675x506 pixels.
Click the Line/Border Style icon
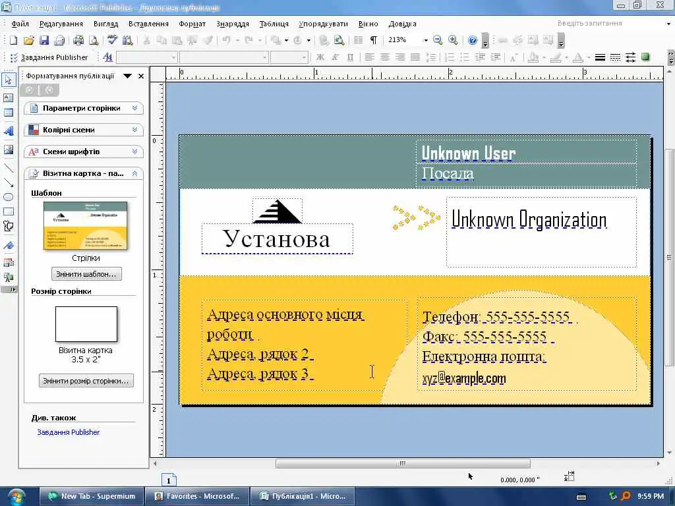click(600, 57)
